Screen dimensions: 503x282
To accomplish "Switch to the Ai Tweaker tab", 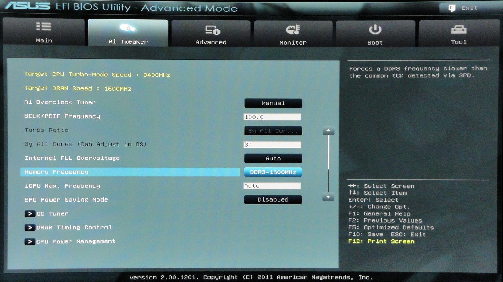I will [x=128, y=33].
